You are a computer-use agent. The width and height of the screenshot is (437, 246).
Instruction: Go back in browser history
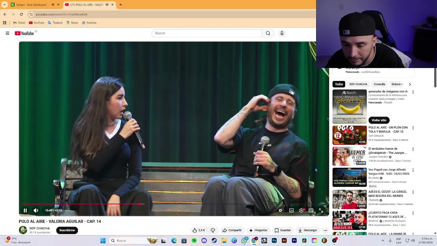[5, 14]
